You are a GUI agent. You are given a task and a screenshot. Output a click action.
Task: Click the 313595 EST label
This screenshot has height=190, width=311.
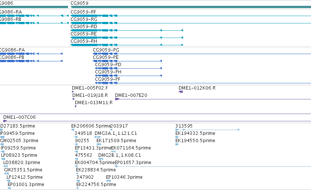click(x=184, y=126)
